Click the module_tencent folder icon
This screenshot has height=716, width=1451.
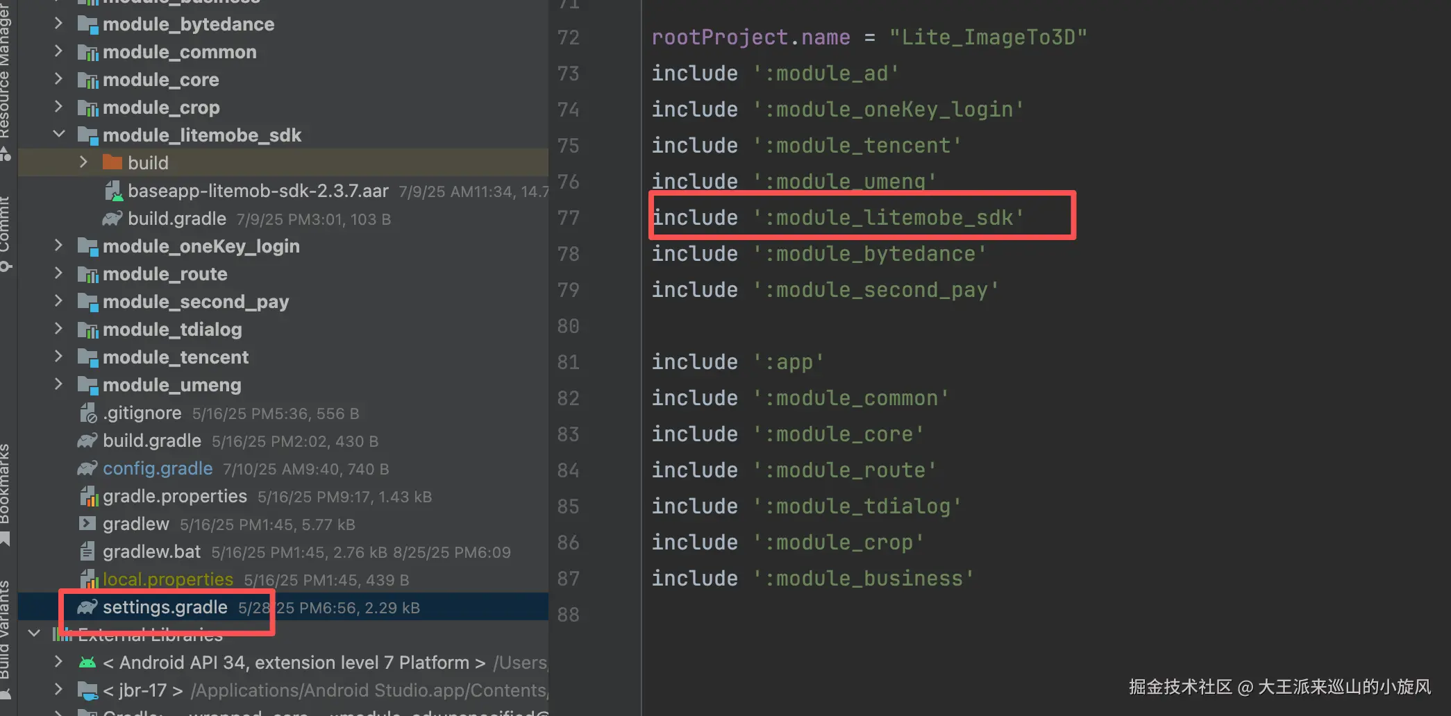87,357
